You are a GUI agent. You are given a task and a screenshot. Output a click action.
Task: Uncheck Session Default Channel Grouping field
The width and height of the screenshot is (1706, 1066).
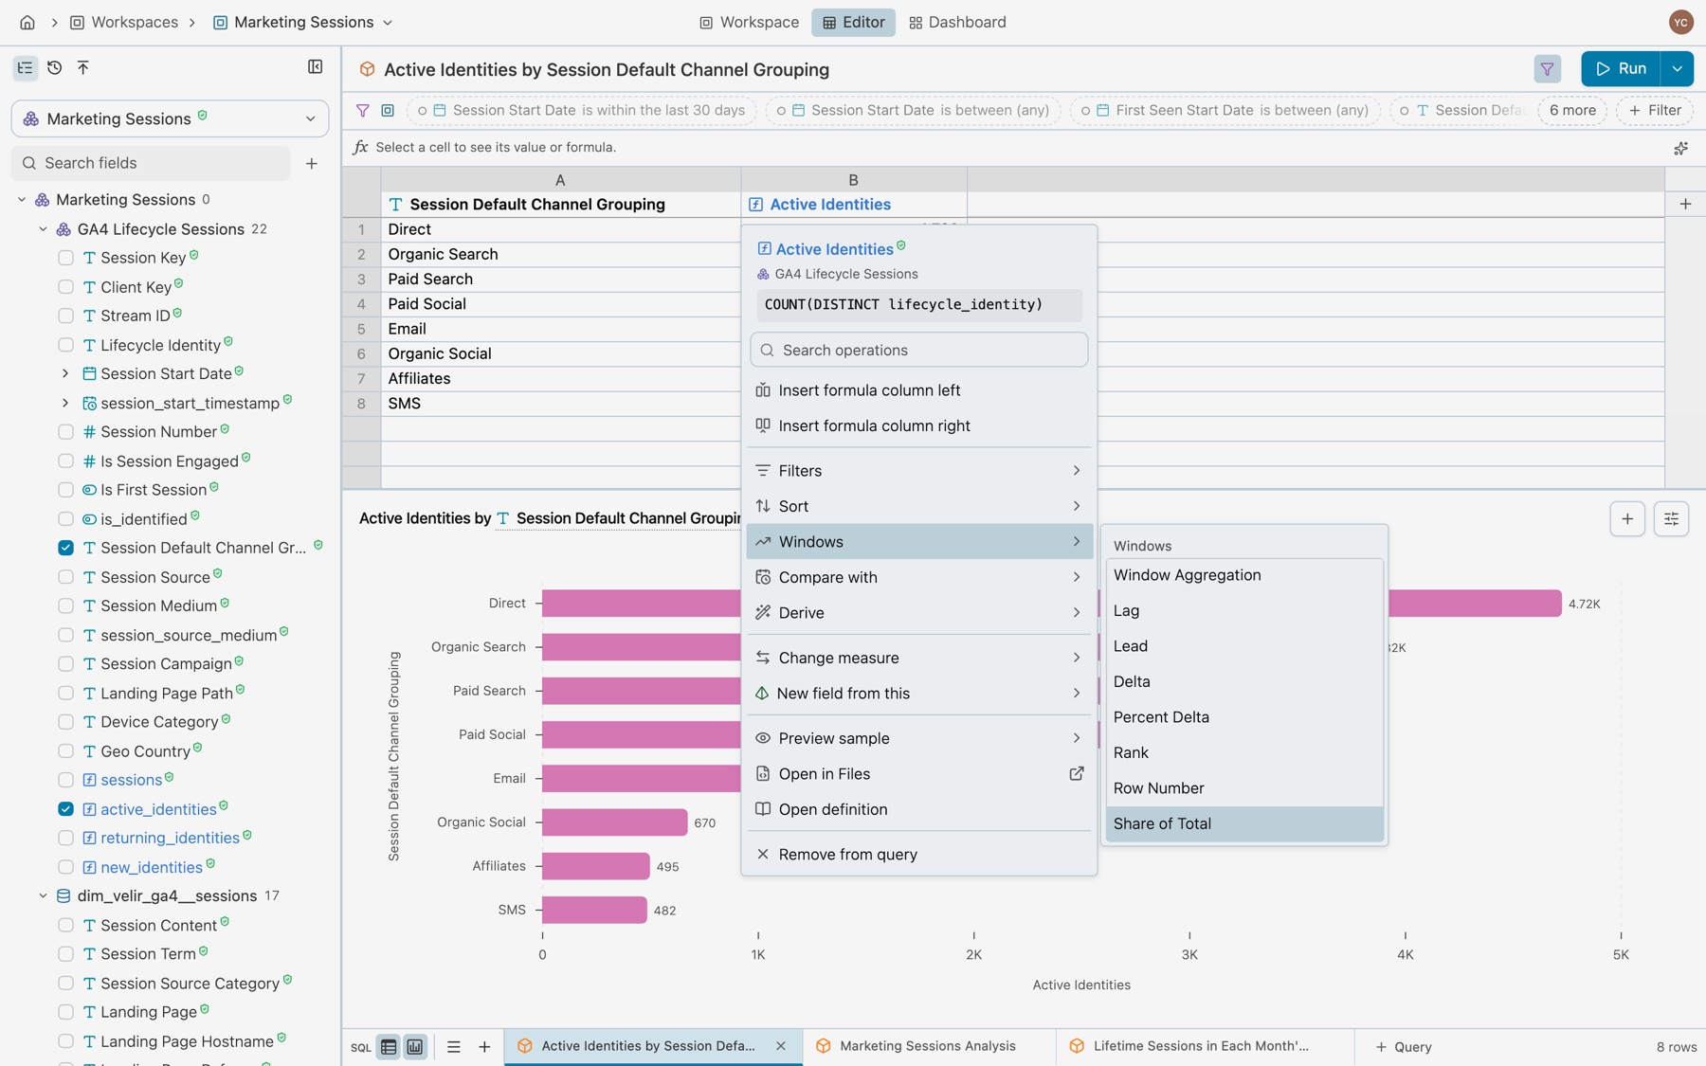click(x=65, y=548)
